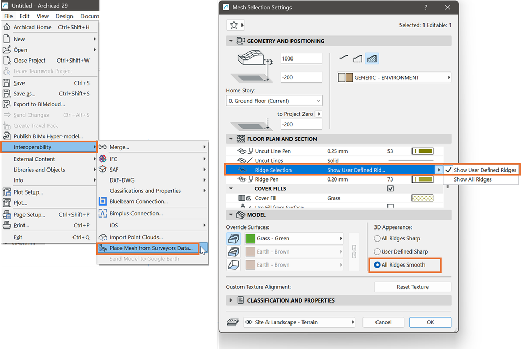Click the Print printer icon

(x=7, y=225)
